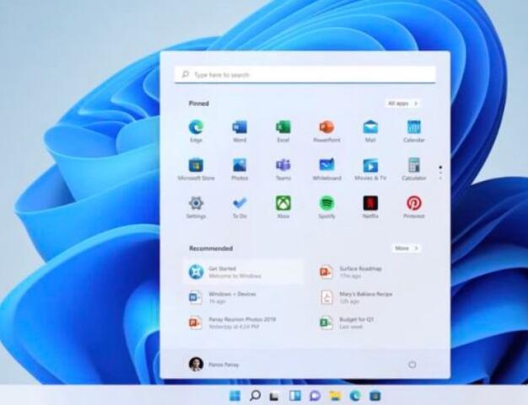Click the power button icon
Screen dimensions: 528x405
(412, 365)
